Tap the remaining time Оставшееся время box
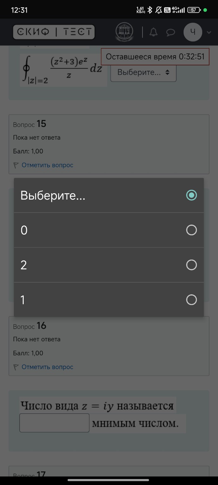This screenshot has width=218, height=485. coord(155,57)
